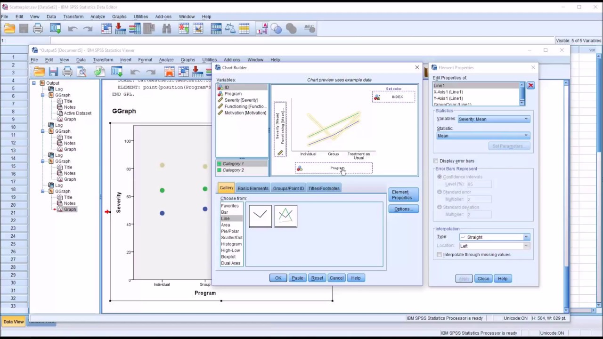Click OK button in Chart Builder
Image resolution: width=603 pixels, height=339 pixels.
[x=278, y=278]
